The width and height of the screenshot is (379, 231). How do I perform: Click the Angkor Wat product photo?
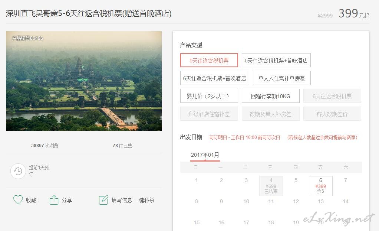[x=83, y=81]
